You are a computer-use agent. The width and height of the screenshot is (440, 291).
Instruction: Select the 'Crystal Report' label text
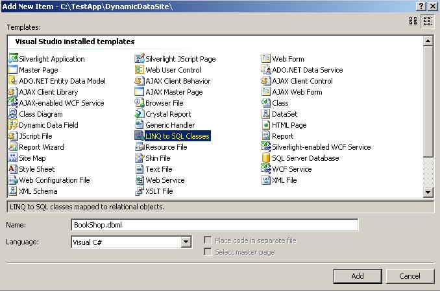(x=168, y=114)
